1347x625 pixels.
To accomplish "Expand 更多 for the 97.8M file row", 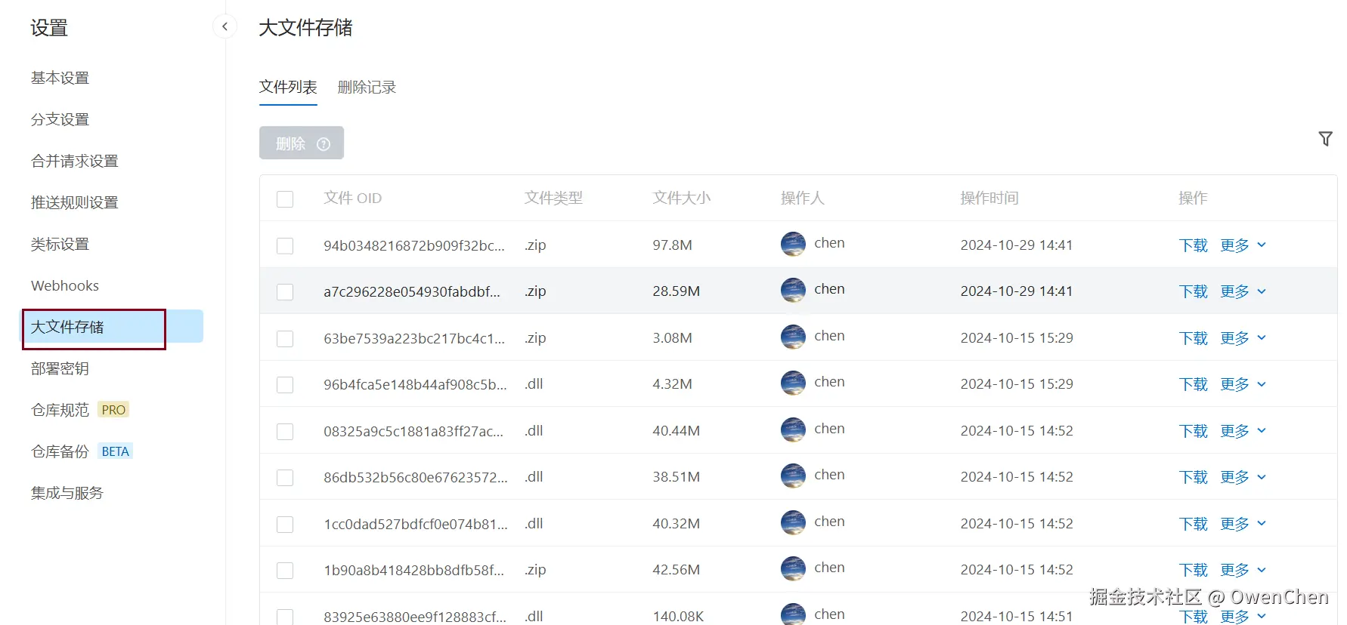I will [x=1243, y=245].
